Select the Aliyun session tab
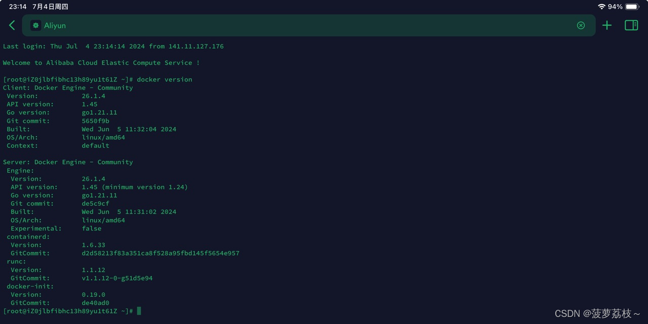 [55, 25]
